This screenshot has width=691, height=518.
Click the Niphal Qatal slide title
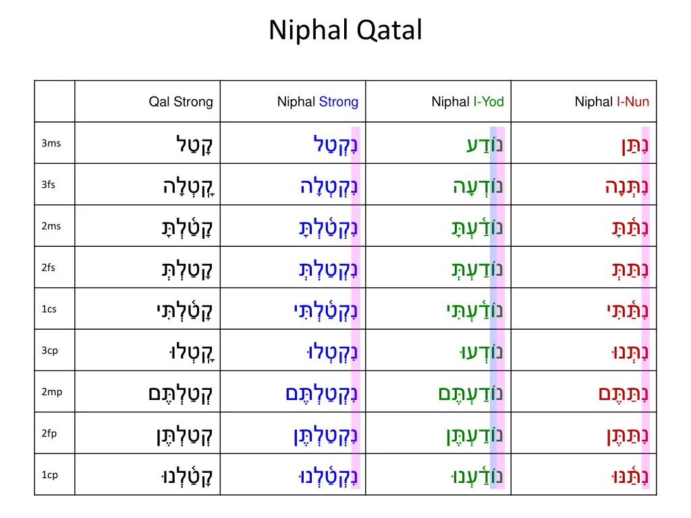click(x=345, y=30)
